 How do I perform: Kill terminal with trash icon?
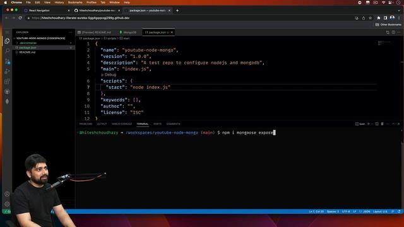(383, 124)
